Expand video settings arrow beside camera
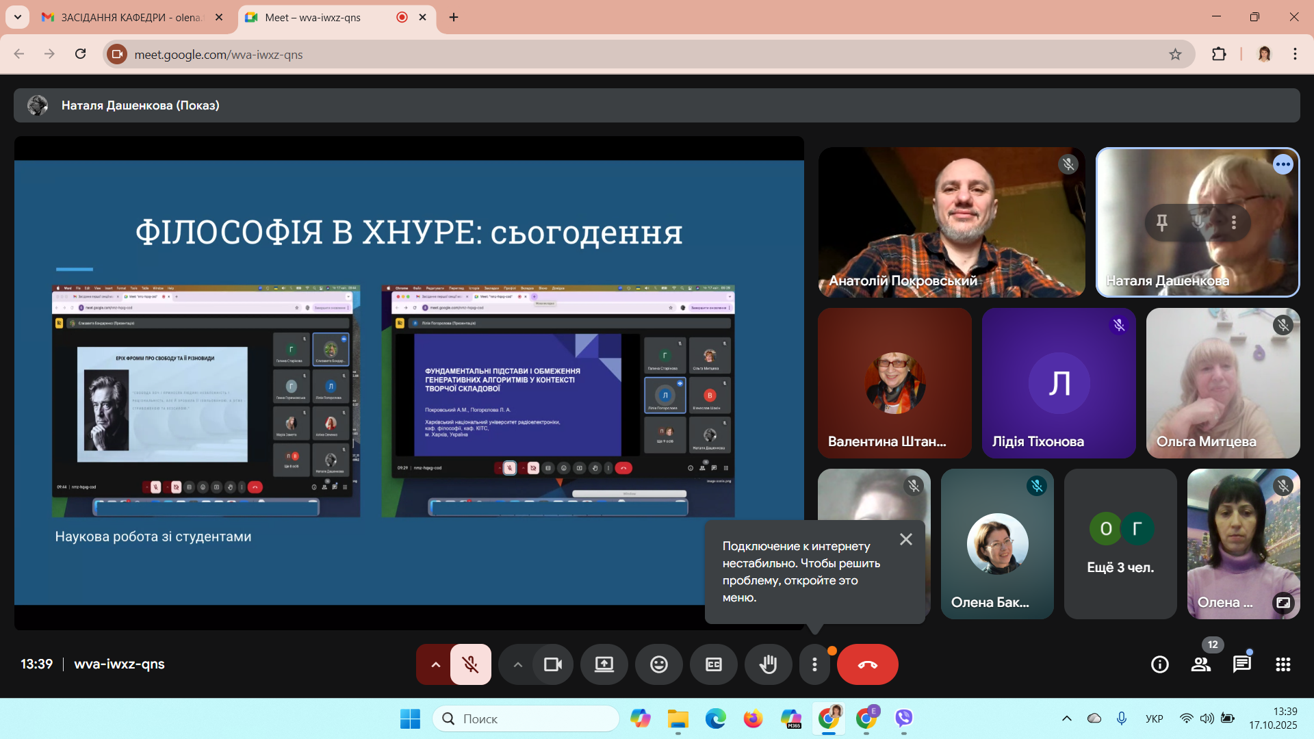The image size is (1314, 739). point(517,664)
